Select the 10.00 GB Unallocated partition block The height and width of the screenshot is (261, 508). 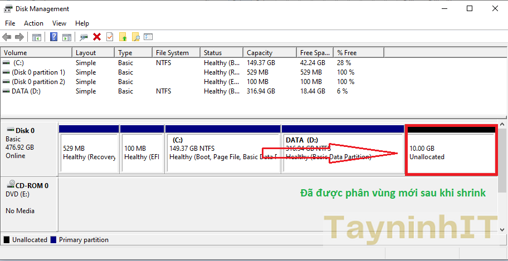coord(451,152)
